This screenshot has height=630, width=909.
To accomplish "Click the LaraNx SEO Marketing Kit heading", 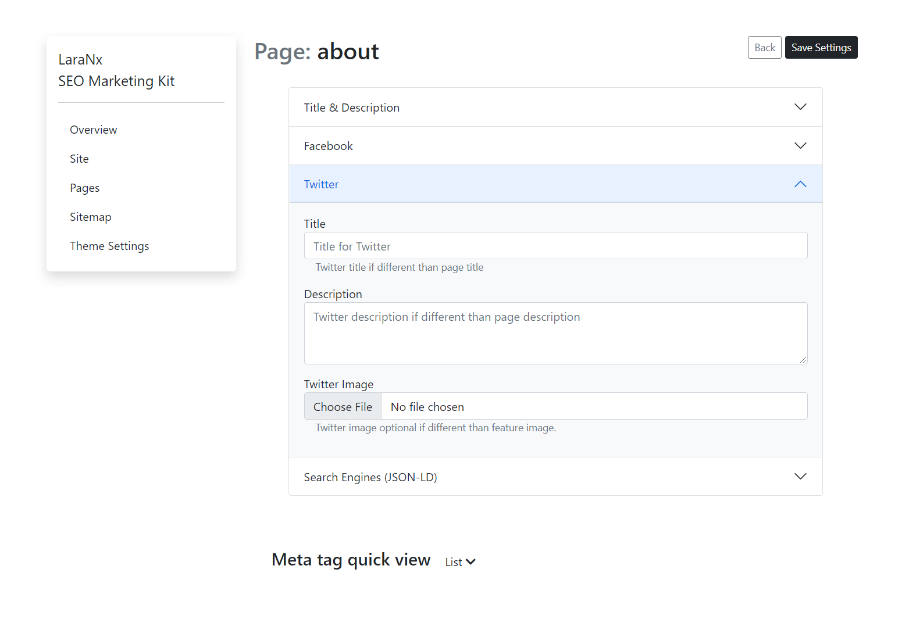I will coord(116,70).
